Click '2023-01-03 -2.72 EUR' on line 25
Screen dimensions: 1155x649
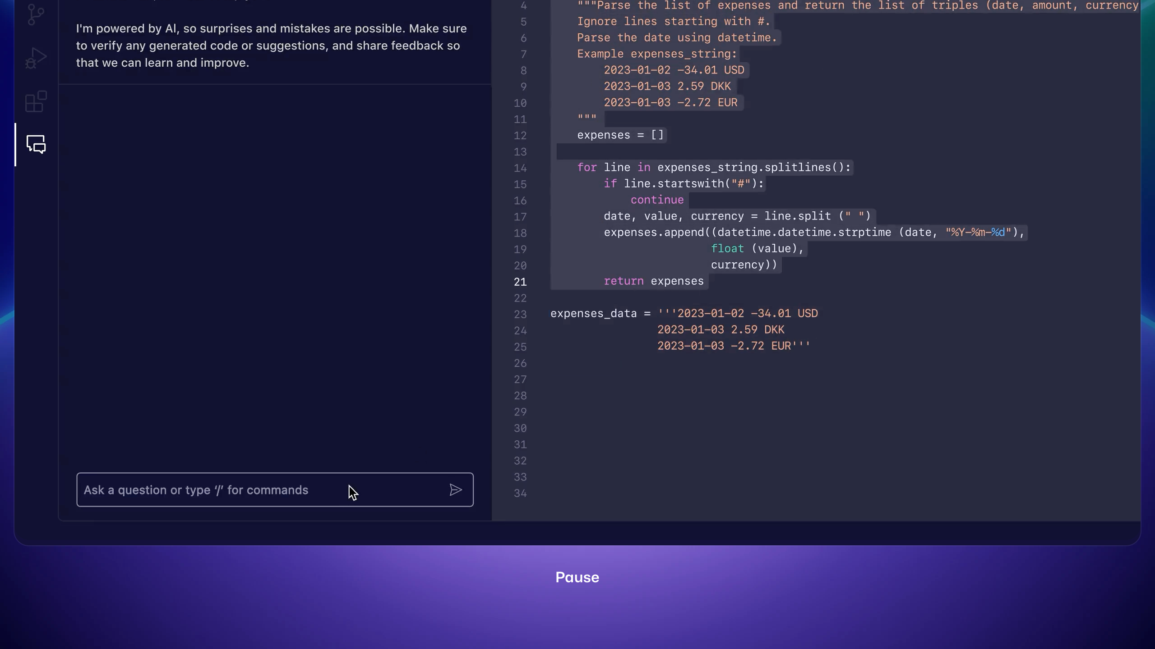[x=724, y=346]
